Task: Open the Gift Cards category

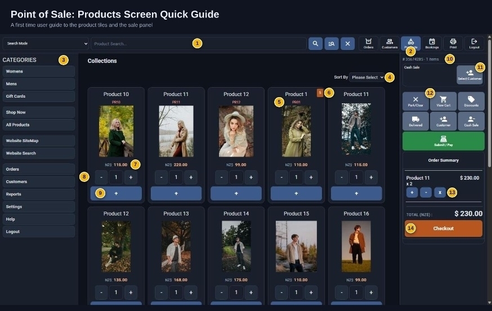Action: (x=39, y=97)
